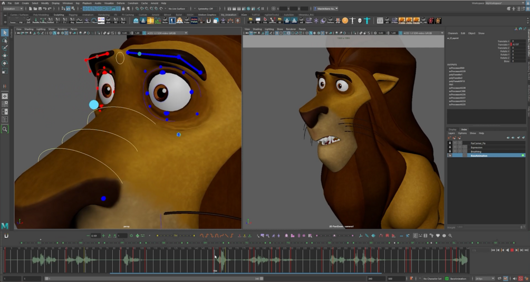Open Channel Box Channels menu
Viewport: 530px width, 282px height.
point(452,33)
